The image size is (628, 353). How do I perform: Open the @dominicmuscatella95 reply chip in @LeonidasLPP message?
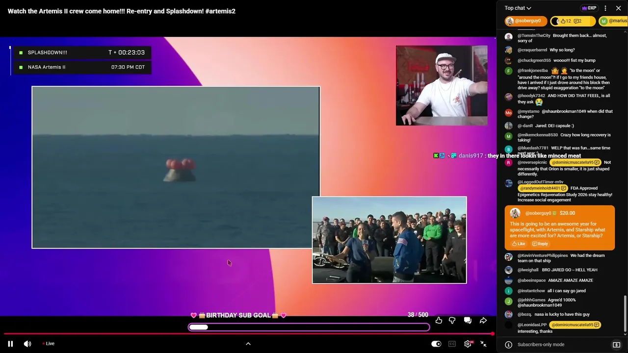575,325
